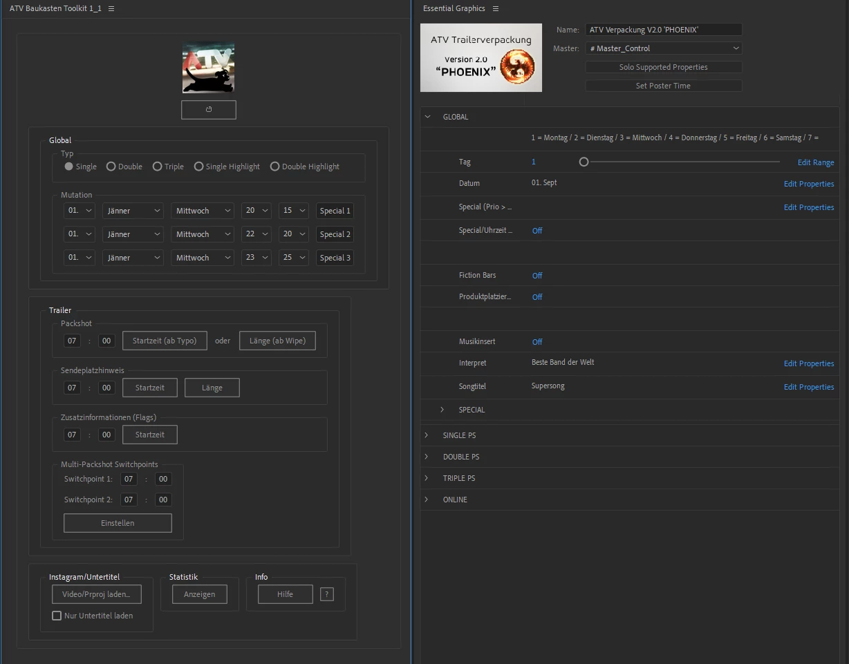The width and height of the screenshot is (849, 664).
Task: Click the Startzeit (ab Typo) button
Action: point(165,341)
